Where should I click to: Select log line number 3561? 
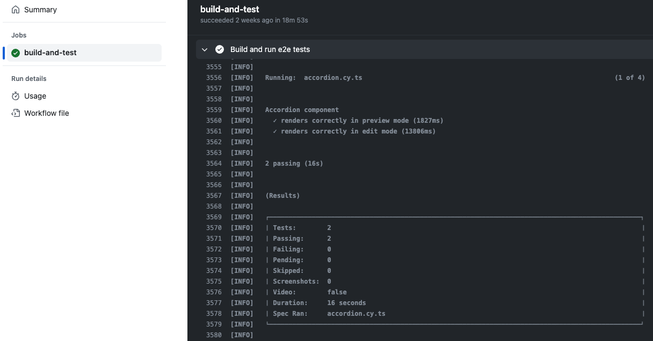coord(214,131)
